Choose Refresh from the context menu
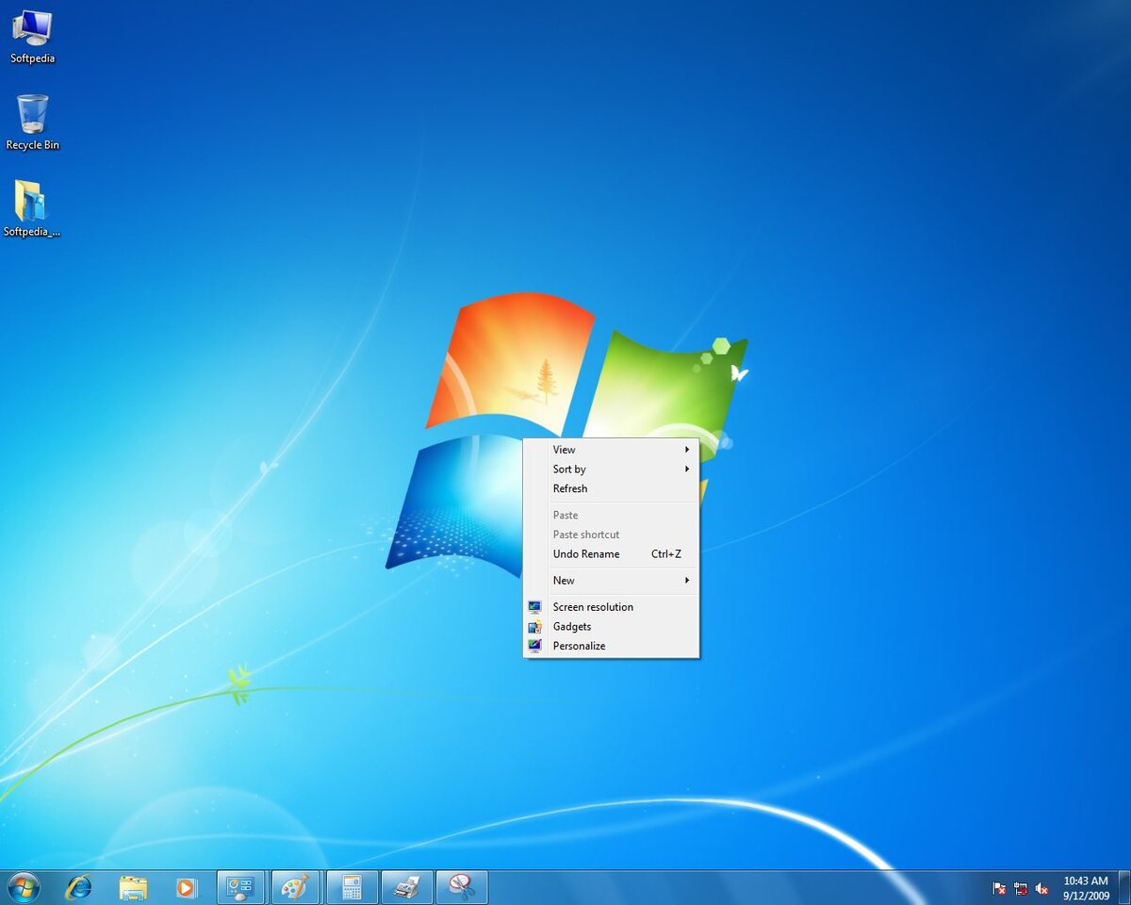 [611, 488]
